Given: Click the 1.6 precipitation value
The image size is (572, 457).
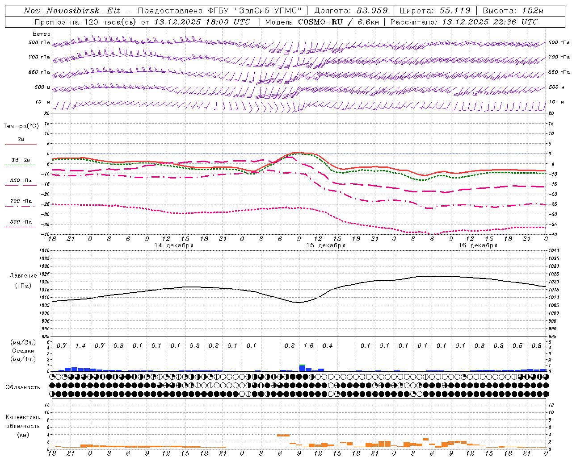Looking at the screenshot, I should (x=308, y=346).
